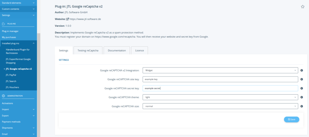
Task: Switch to the Settings tab
Action: coord(63,51)
